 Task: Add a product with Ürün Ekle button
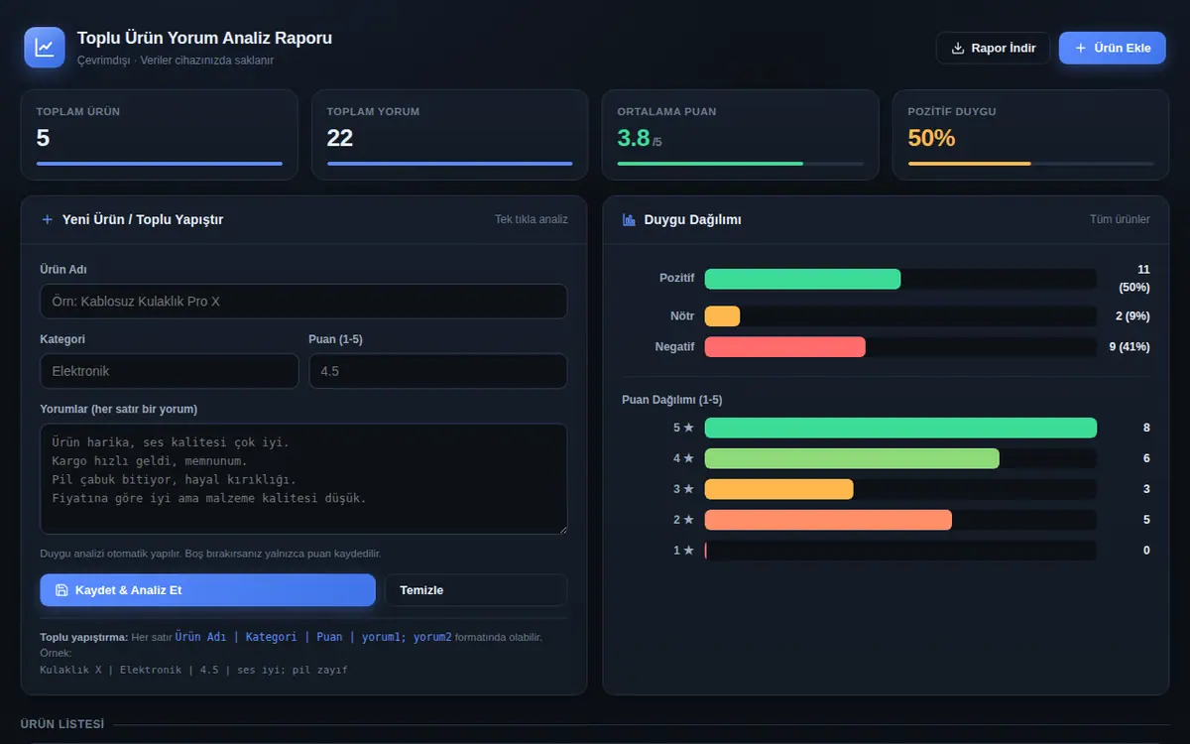1113,49
